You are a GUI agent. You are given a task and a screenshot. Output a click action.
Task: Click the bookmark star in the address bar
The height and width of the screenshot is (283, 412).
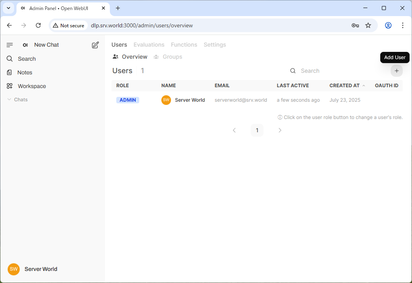pyautogui.click(x=368, y=25)
